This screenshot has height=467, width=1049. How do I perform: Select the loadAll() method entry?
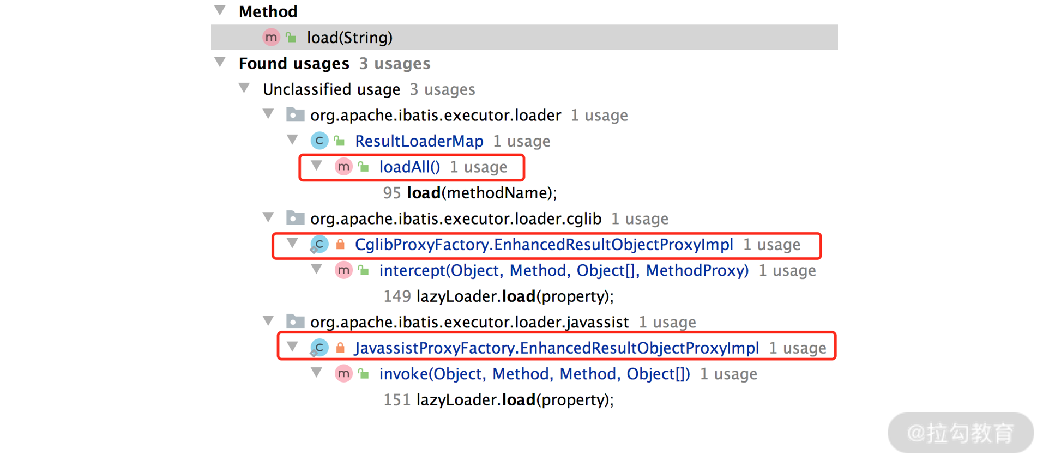[x=409, y=167]
